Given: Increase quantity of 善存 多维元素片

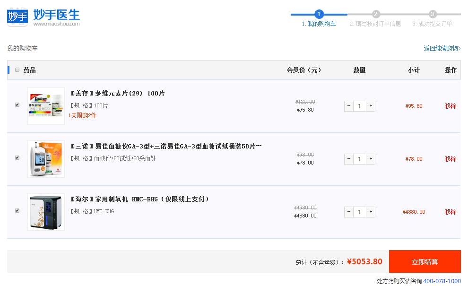Looking at the screenshot, I should point(371,106).
